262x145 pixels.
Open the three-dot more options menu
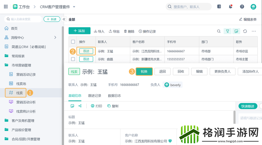pos(254,31)
